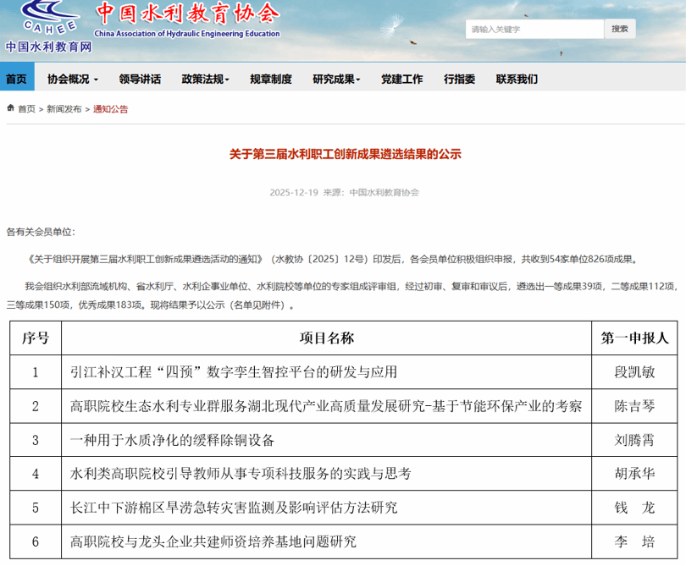Select the 引江补汉工程 project name in row 1
686x566 pixels.
coord(234,371)
